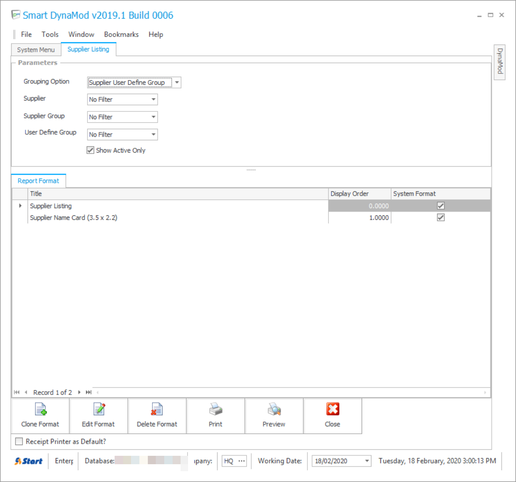Click the Delete Format icon

click(x=157, y=409)
